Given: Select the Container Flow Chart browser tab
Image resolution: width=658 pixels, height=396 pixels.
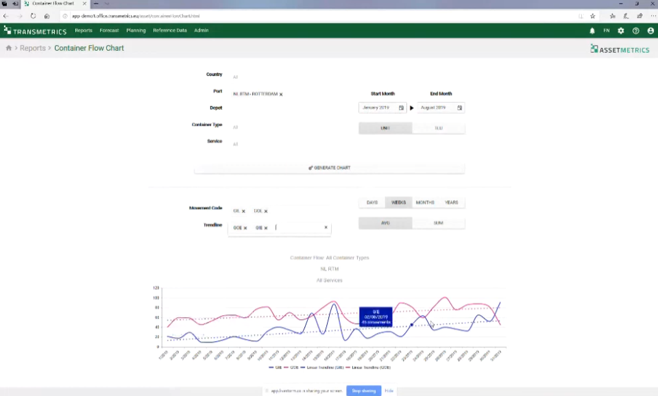Looking at the screenshot, I should pos(51,3).
